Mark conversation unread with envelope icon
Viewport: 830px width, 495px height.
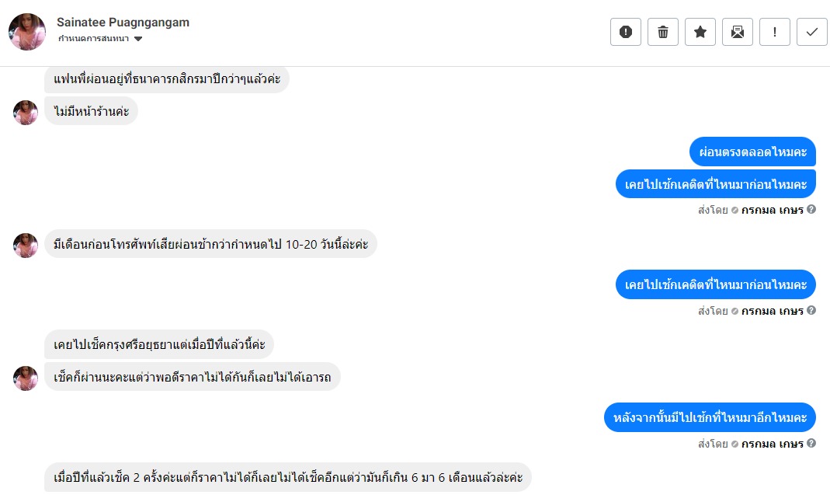point(738,32)
